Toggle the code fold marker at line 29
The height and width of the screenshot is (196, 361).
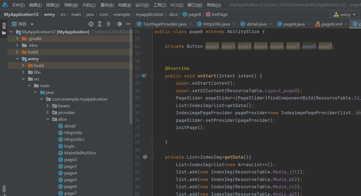pyautogui.click(x=152, y=142)
